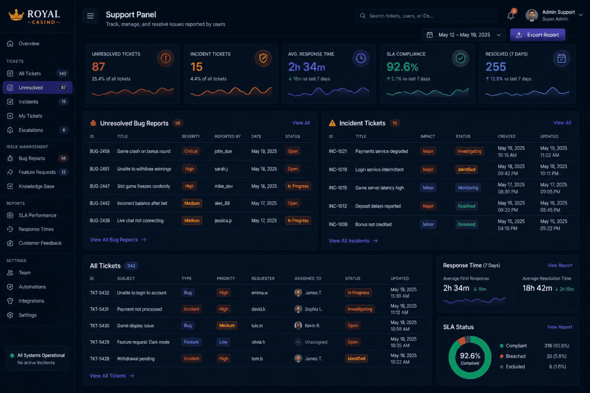Click Unassigned on the TKT-5429 row
This screenshot has width=590, height=393.
coord(316,342)
